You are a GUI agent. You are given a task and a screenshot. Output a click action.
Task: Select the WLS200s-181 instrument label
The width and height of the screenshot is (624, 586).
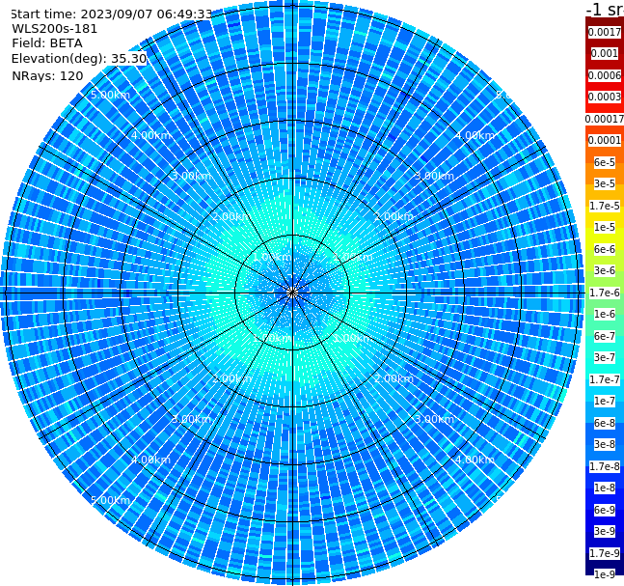tap(55, 29)
